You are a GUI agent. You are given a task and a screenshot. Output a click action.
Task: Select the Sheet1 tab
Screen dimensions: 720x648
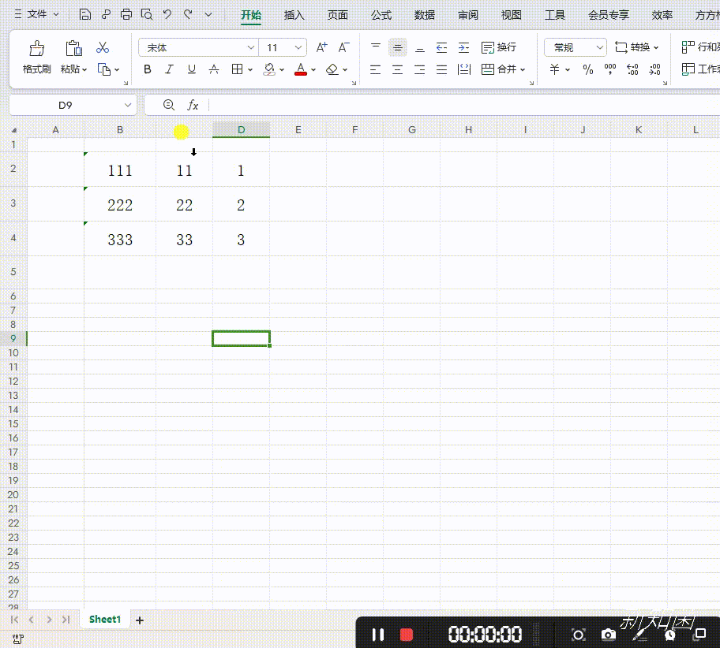click(105, 619)
